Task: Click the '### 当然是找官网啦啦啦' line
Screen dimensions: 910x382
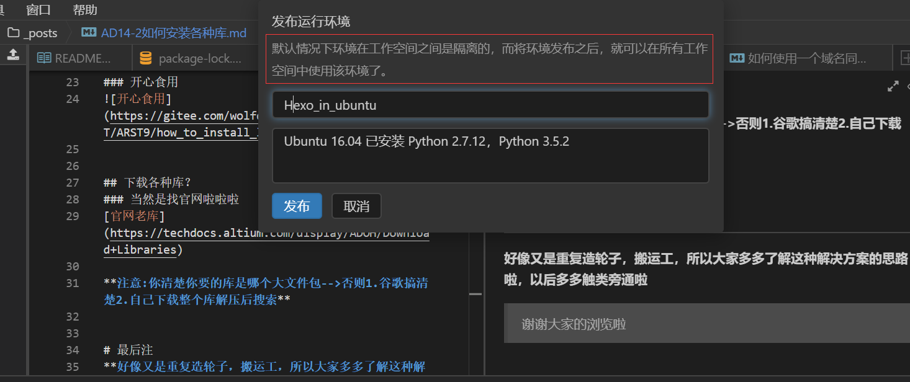Action: [x=171, y=199]
